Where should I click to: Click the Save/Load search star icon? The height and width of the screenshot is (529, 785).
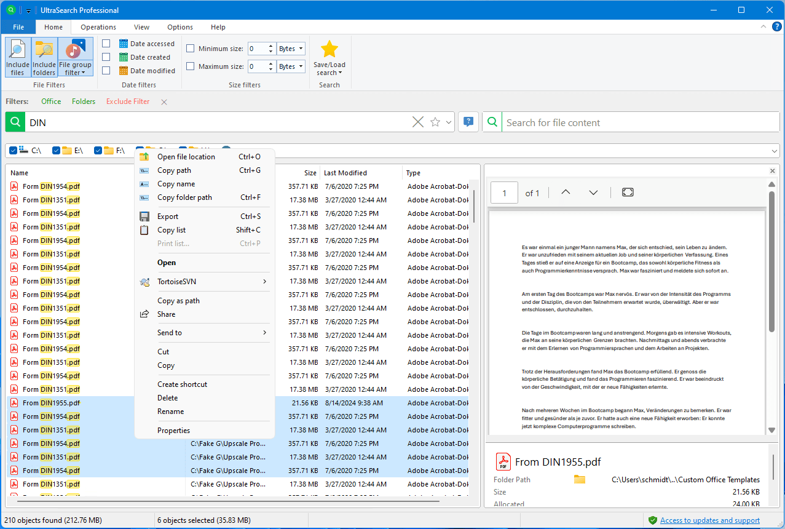pos(329,50)
